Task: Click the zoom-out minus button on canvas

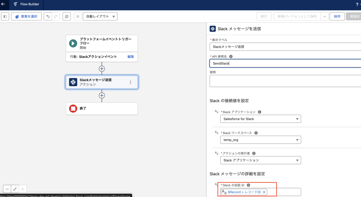Action: click(x=7, y=189)
